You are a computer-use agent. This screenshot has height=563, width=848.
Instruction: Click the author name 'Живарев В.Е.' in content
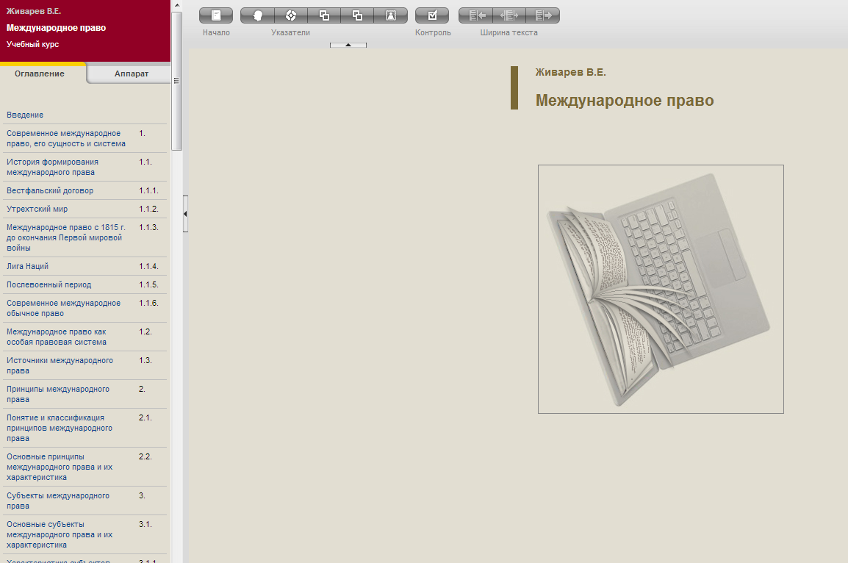point(570,72)
